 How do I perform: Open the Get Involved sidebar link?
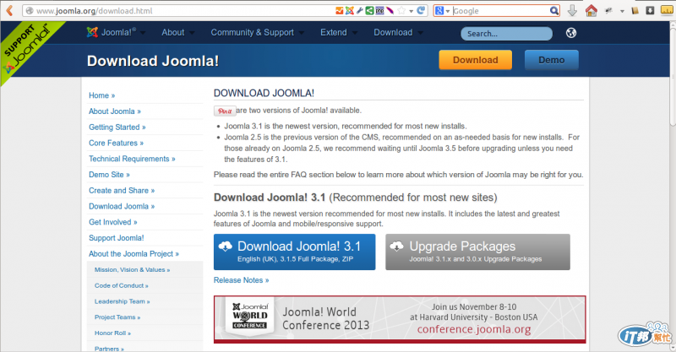[113, 222]
